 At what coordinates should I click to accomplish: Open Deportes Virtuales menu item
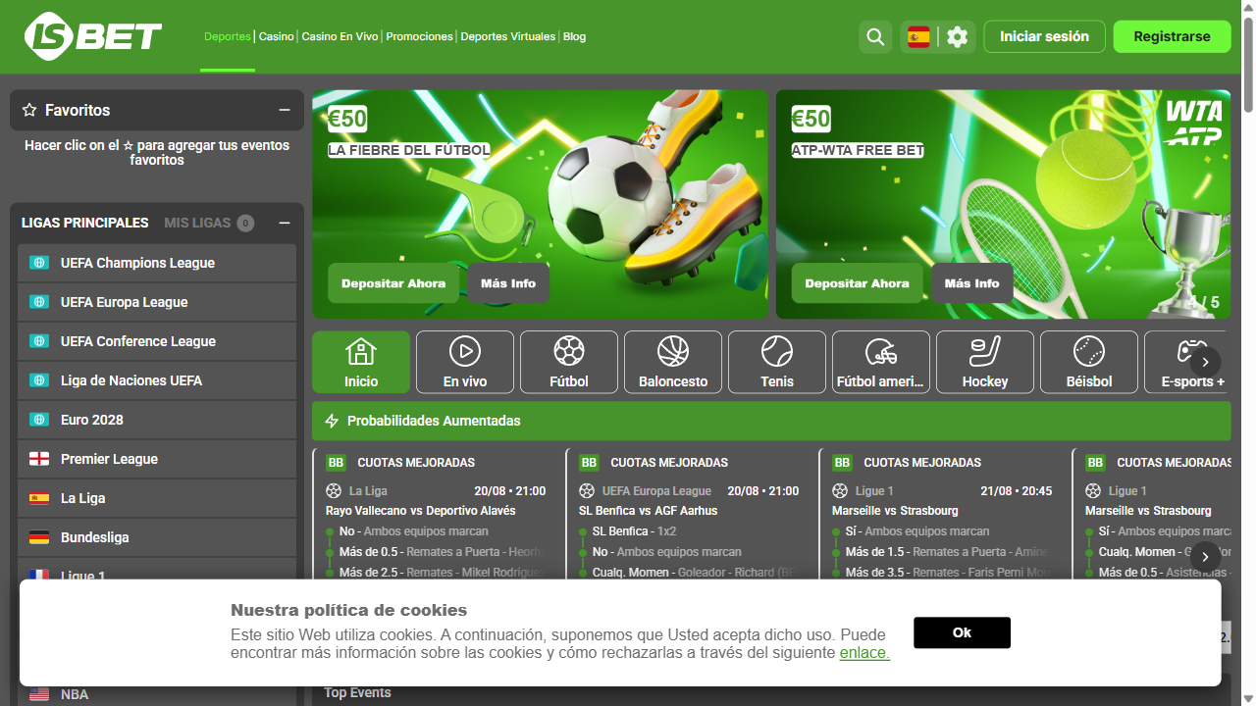pos(508,36)
